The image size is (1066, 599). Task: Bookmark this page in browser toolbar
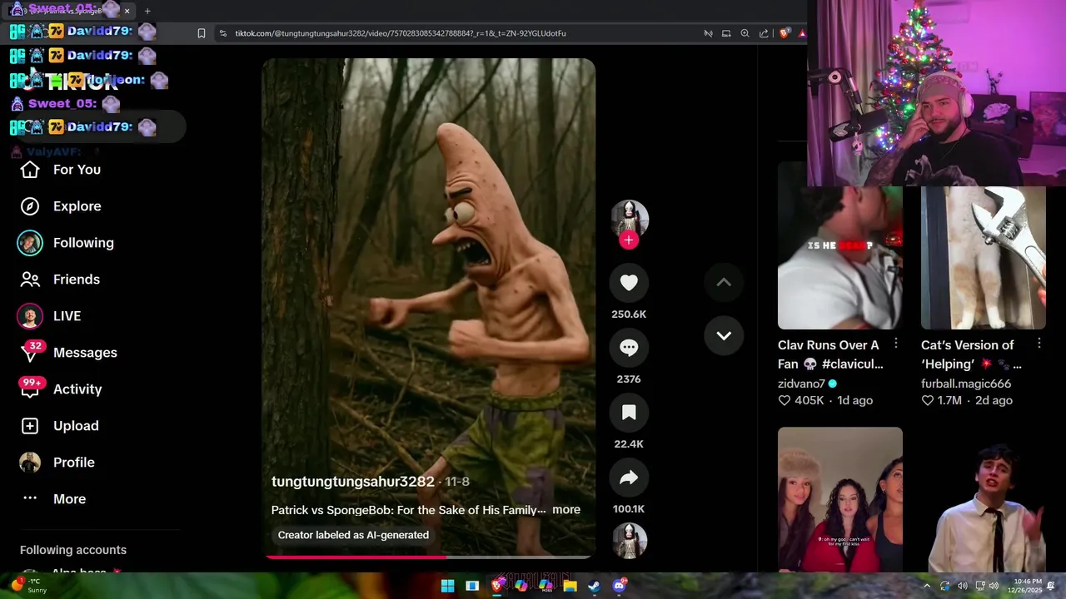(202, 33)
